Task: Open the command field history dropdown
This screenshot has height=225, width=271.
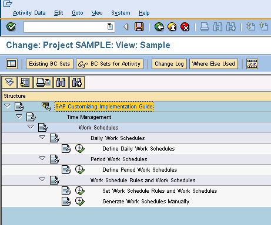Action: 110,26
